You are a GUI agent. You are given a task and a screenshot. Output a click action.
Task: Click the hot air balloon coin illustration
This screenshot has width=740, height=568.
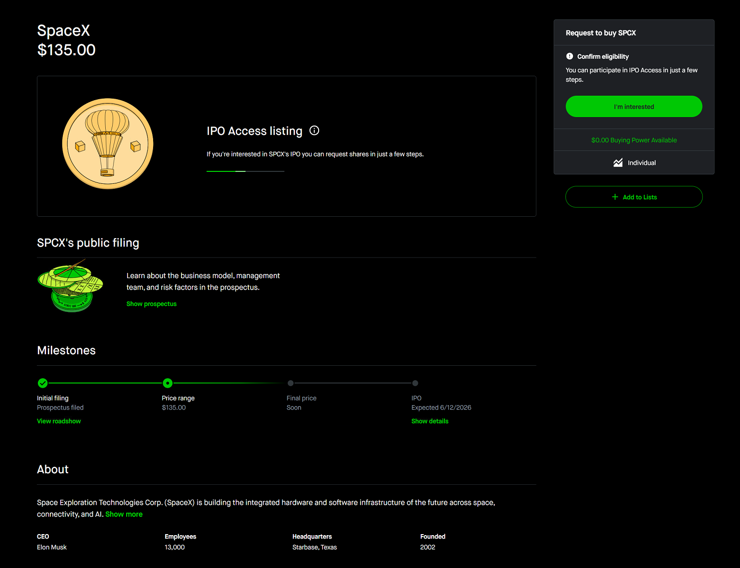coord(108,143)
